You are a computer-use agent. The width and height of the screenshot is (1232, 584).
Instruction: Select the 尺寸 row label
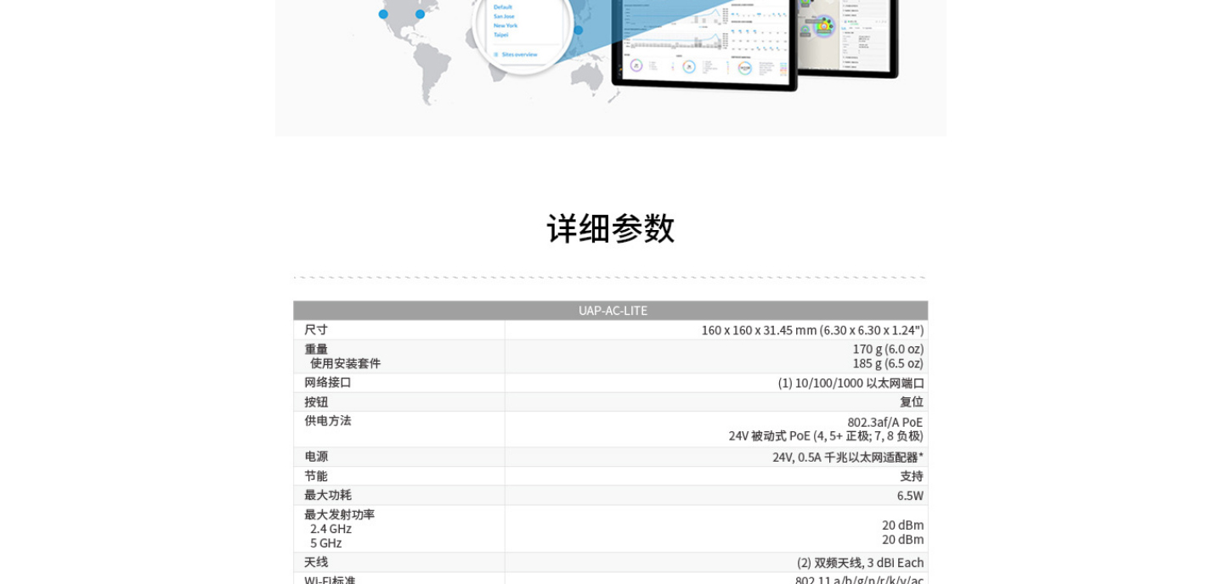point(316,329)
